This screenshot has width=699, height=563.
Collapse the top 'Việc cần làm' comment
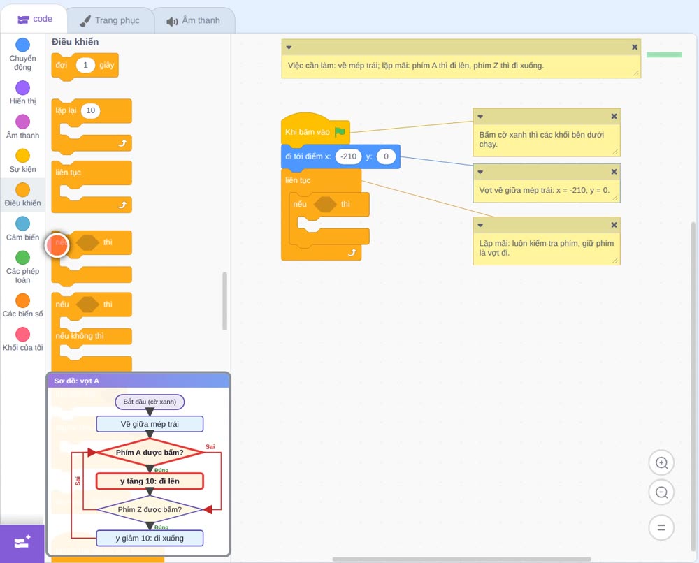(x=289, y=47)
